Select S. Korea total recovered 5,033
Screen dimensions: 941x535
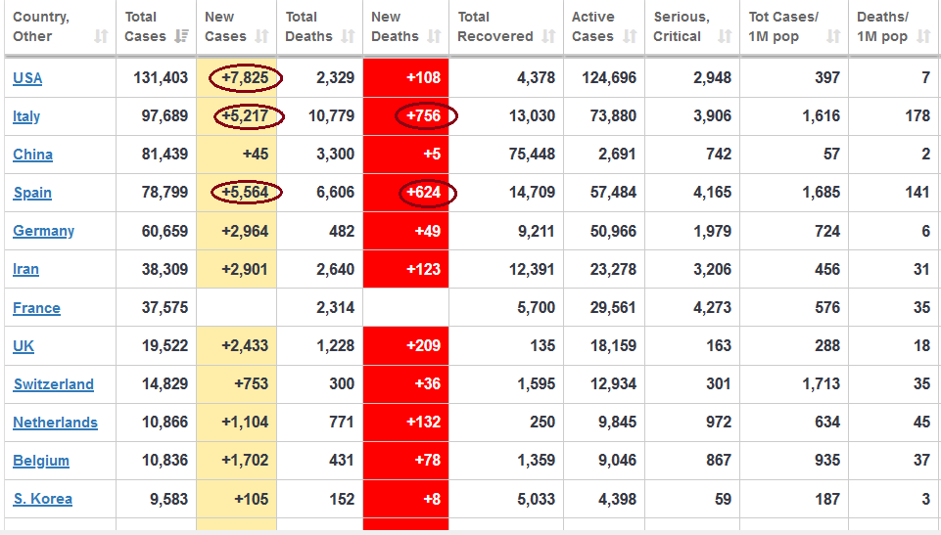536,499
